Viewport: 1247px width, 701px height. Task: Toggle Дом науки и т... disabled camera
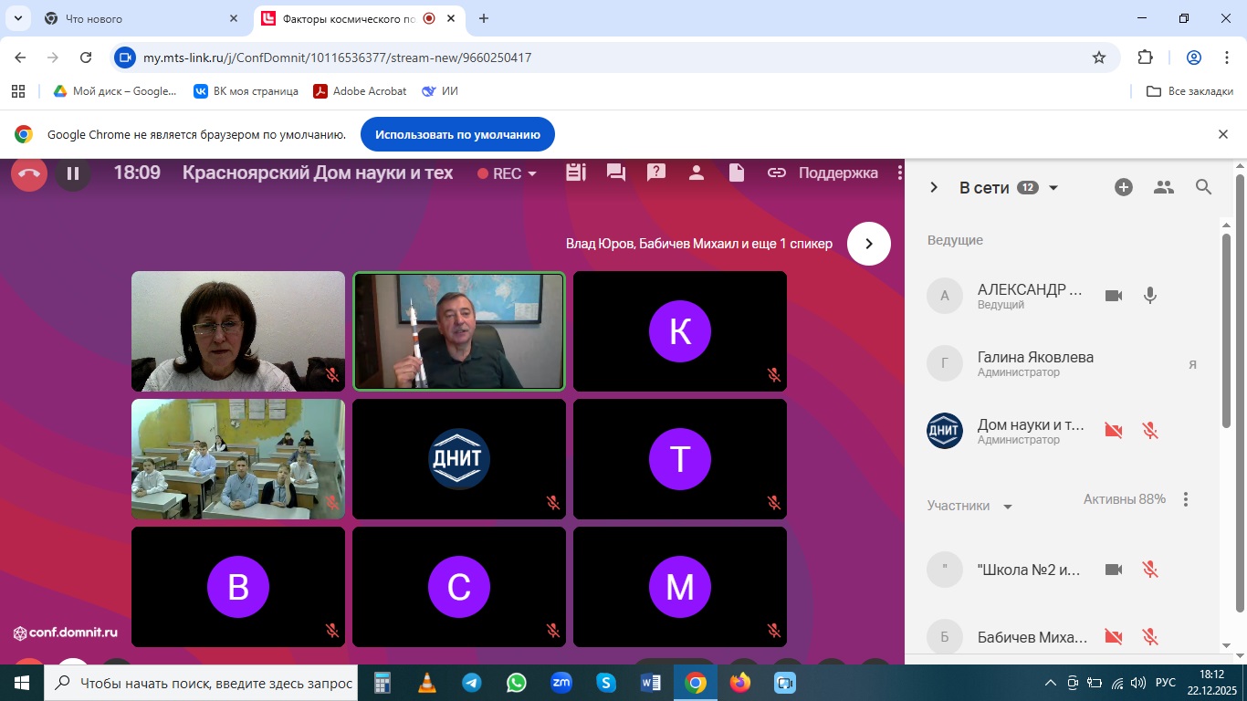[x=1113, y=431]
